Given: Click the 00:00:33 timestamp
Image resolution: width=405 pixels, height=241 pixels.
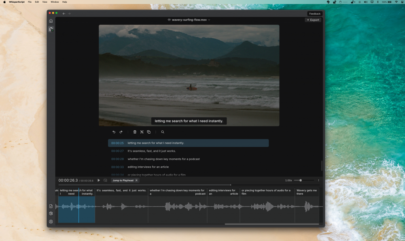Looking at the screenshot, I should tap(117, 167).
